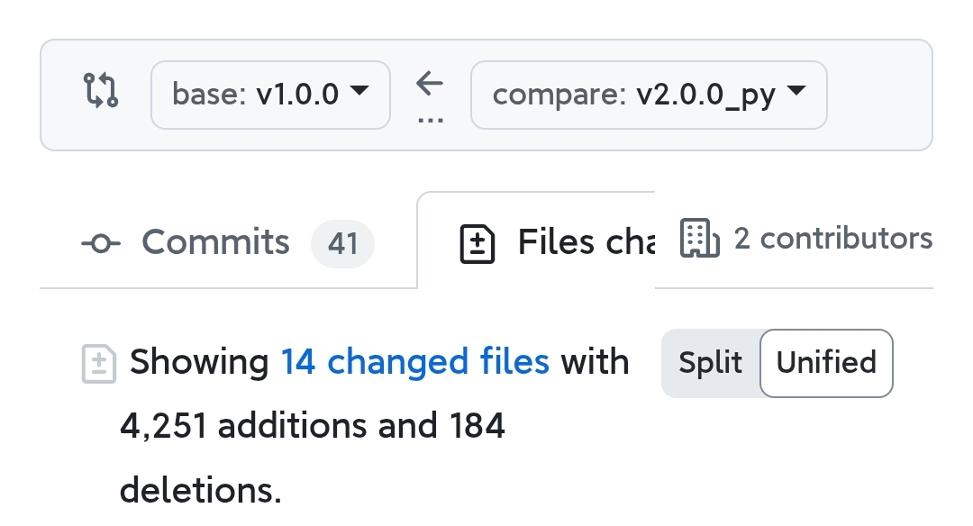Click the ellipsis below the left arrow

coord(430,120)
